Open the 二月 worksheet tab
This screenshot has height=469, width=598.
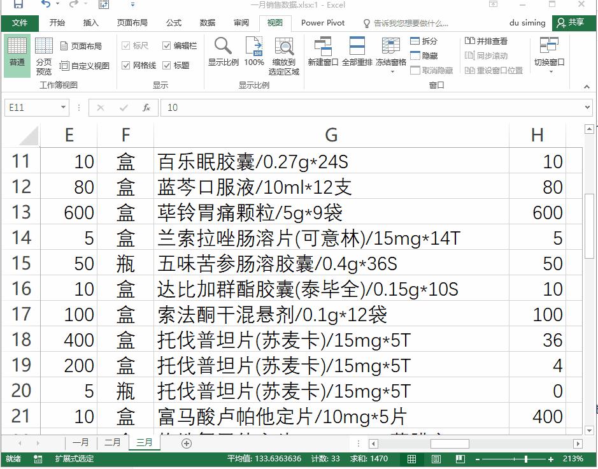pyautogui.click(x=112, y=442)
